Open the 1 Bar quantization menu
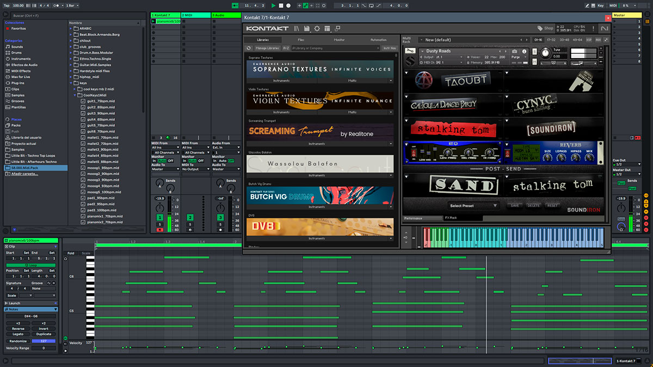Viewport: 653px width, 367px height. click(71, 5)
